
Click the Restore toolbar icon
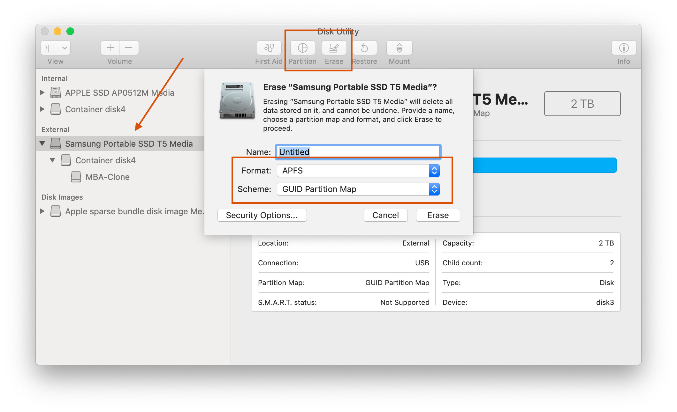click(364, 48)
